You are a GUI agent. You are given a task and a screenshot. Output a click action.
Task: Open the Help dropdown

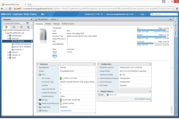click(x=143, y=14)
